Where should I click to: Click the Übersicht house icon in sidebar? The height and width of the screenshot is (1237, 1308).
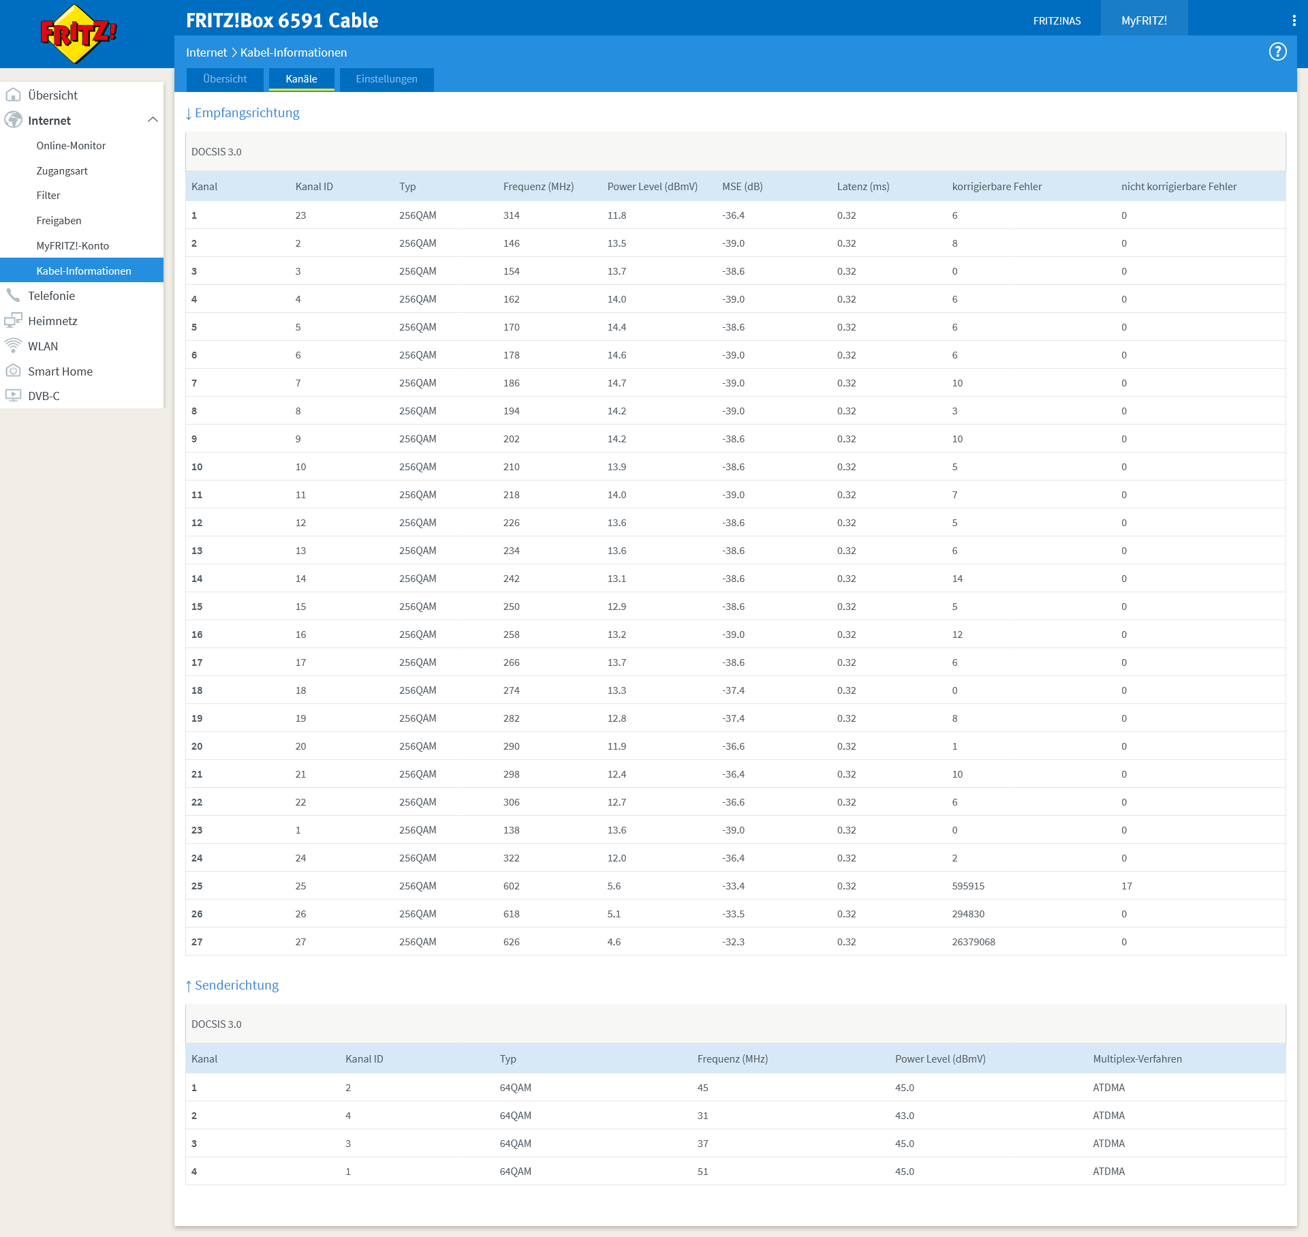click(13, 95)
